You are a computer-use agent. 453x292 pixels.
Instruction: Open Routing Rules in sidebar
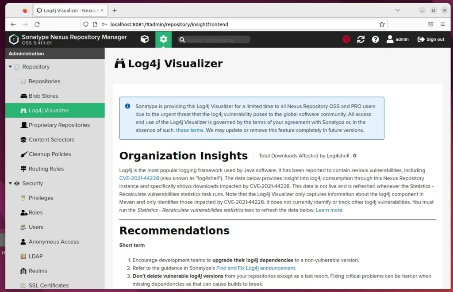tap(46, 169)
